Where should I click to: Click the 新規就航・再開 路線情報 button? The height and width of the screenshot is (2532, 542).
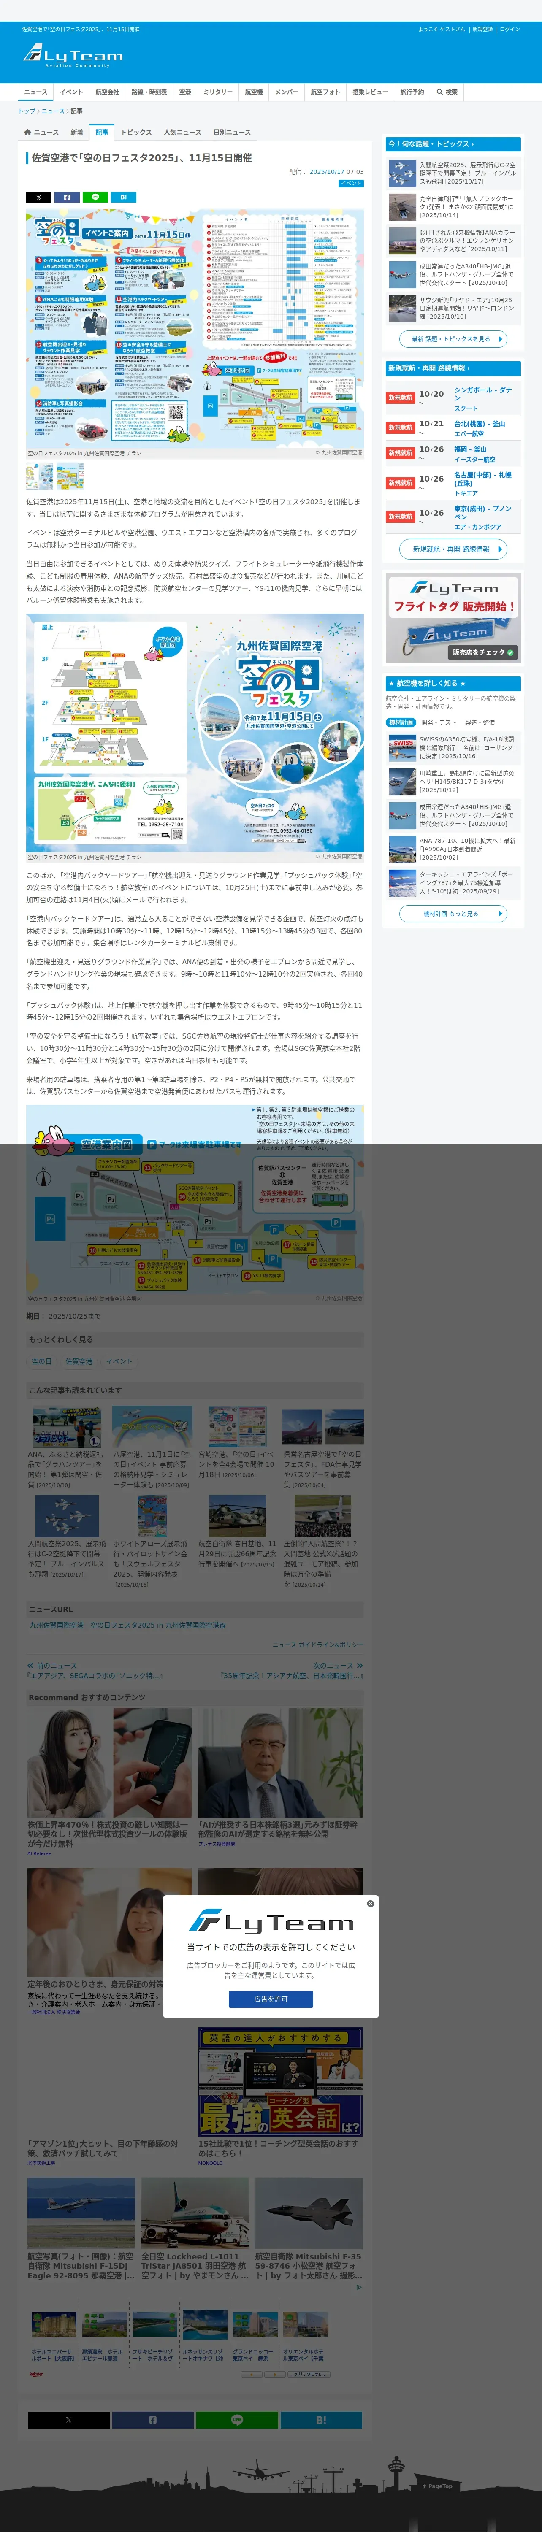[453, 549]
